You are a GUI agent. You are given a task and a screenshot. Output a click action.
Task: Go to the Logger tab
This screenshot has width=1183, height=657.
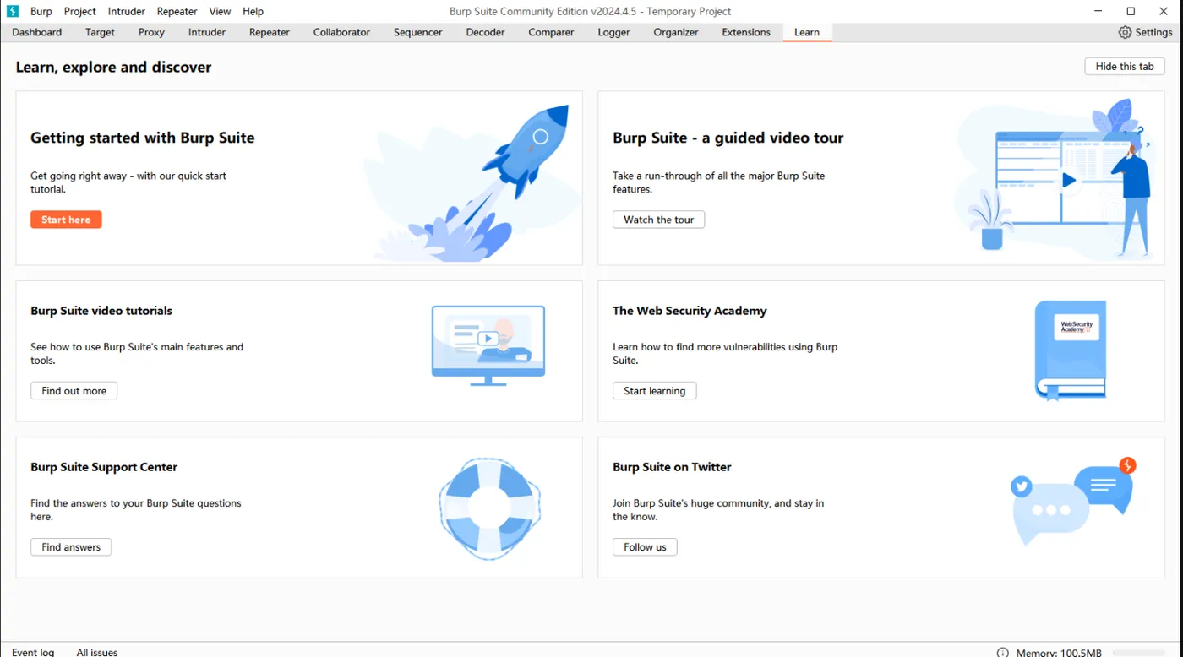tap(613, 32)
